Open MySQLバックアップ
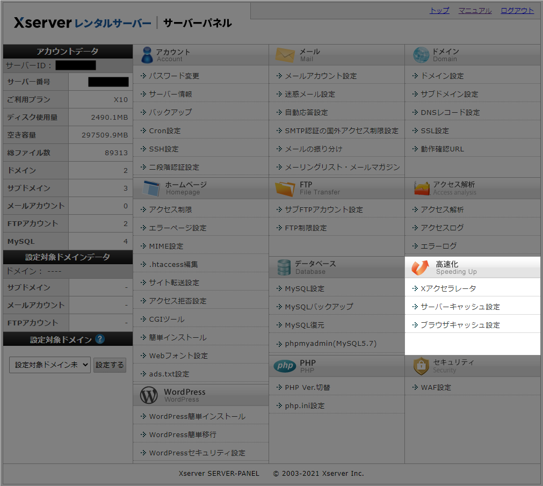 coord(319,307)
